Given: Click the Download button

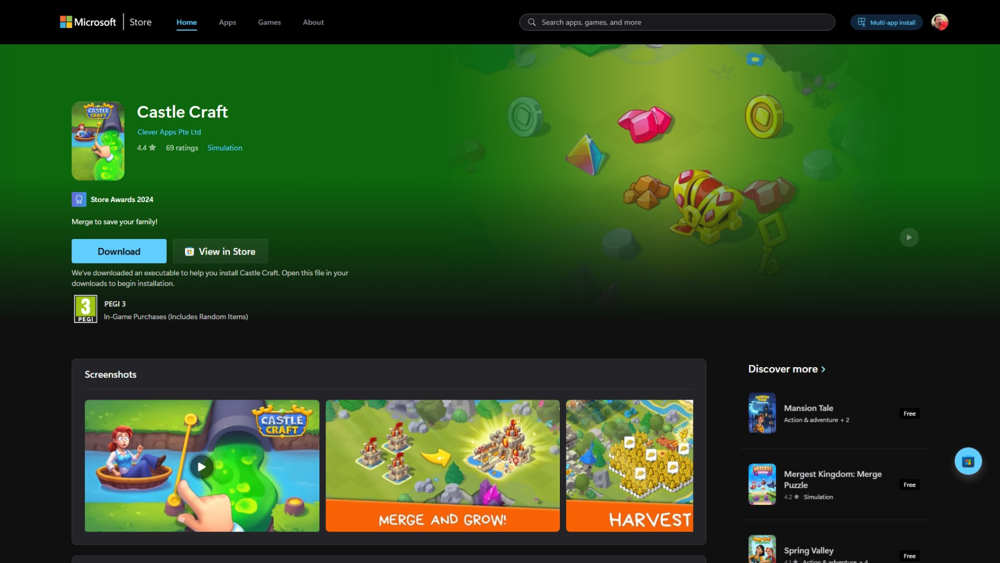Looking at the screenshot, I should tap(119, 251).
